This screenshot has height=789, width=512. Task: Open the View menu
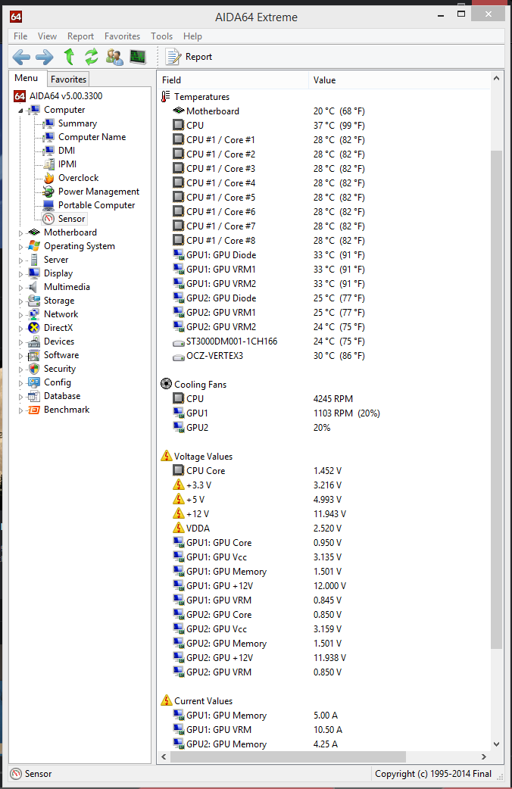click(47, 36)
